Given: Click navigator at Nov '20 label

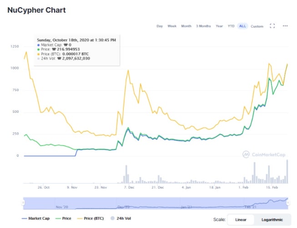Looking at the screenshot, I should (62, 207).
